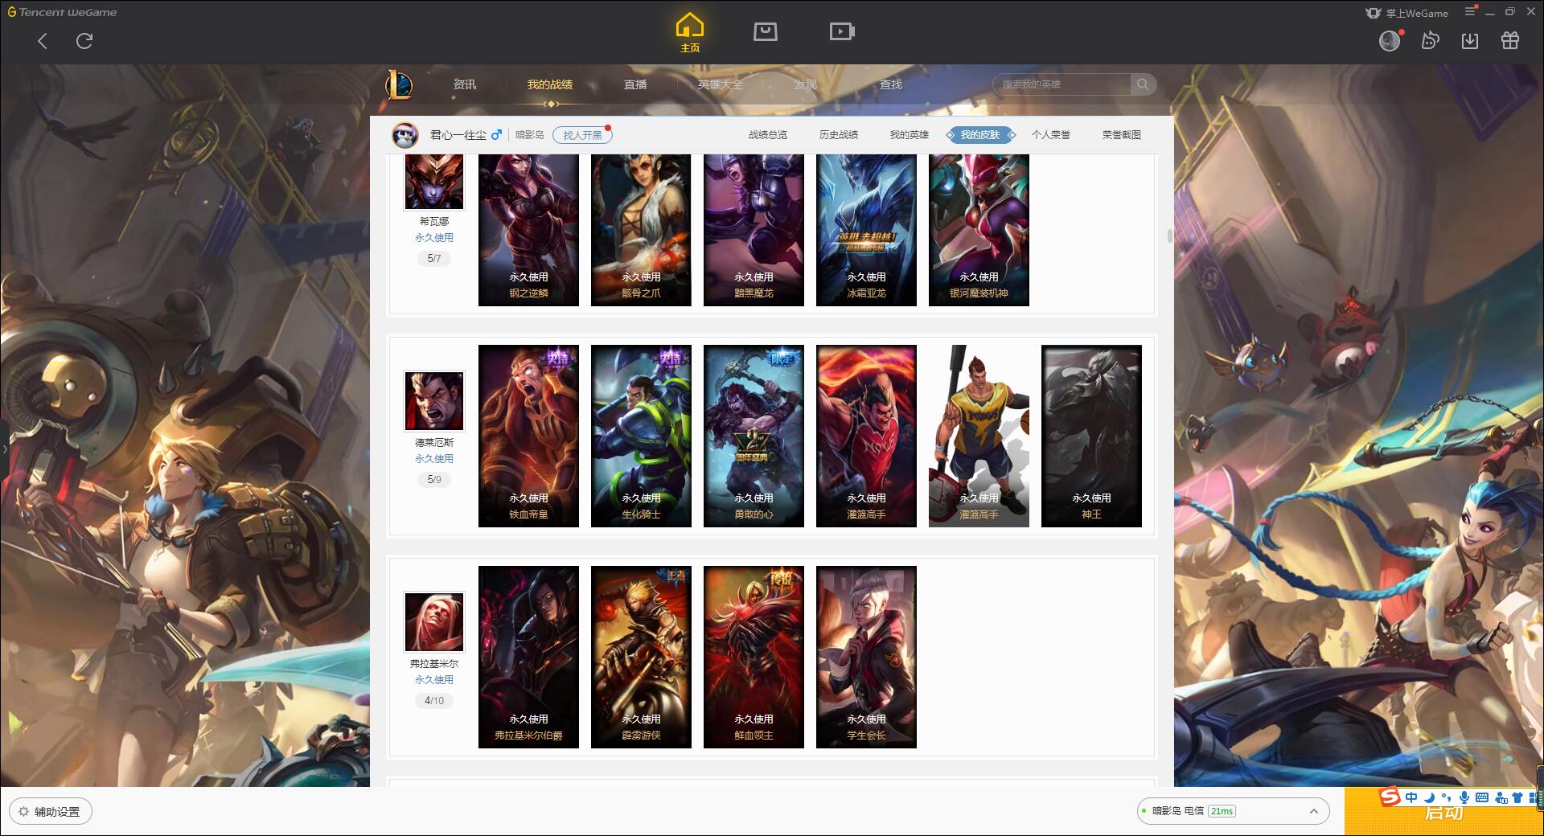Click the skin list vertical scrollbar thumb
1544x836 pixels.
1169,236
